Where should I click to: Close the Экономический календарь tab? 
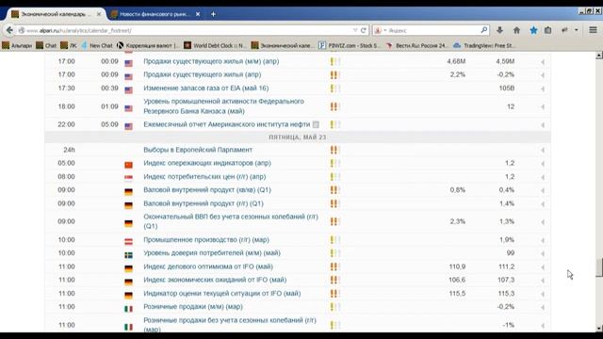99,14
